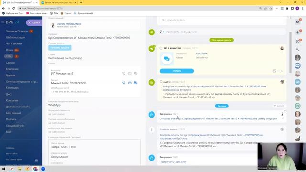Viewport: 306px width, 172px height.
Task: Open Контроль оплаты task link in the created-task entry
Action: click(211, 137)
